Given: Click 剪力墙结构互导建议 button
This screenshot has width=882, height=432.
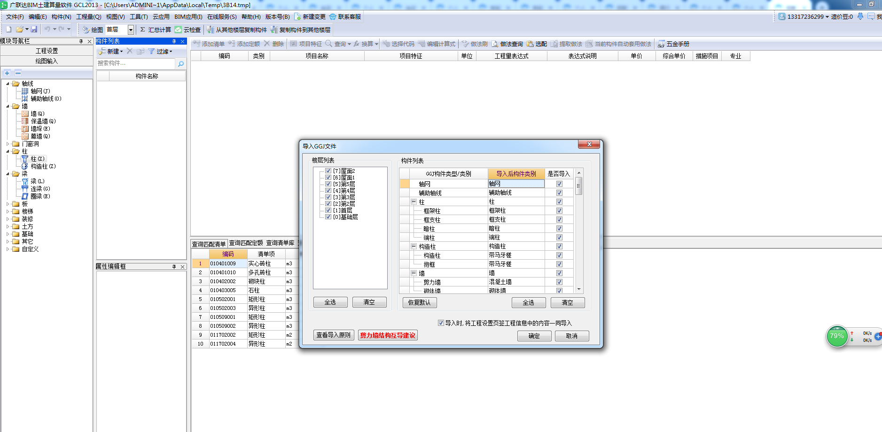Looking at the screenshot, I should [x=388, y=335].
